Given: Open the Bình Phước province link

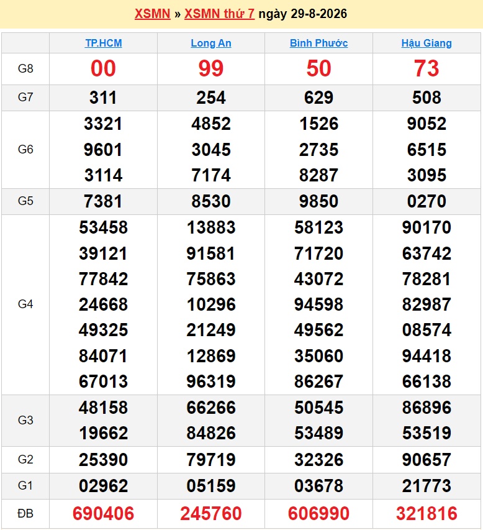Looking at the screenshot, I should (318, 43).
